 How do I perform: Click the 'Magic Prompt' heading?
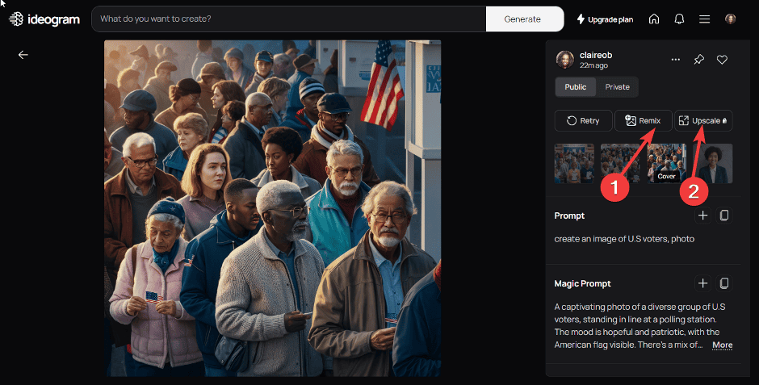tap(582, 283)
